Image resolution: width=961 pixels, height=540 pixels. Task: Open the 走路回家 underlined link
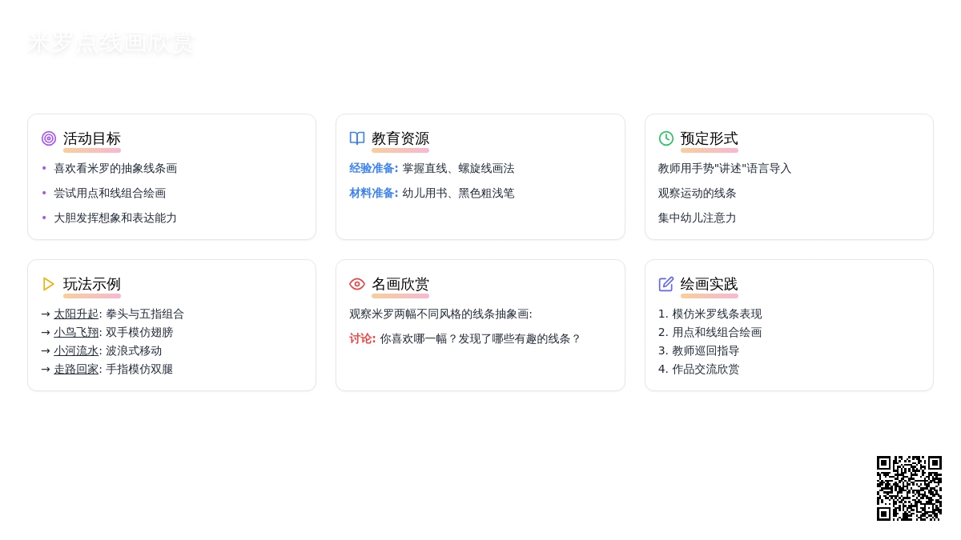click(76, 369)
